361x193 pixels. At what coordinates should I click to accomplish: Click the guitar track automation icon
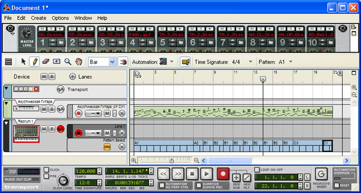point(61,109)
